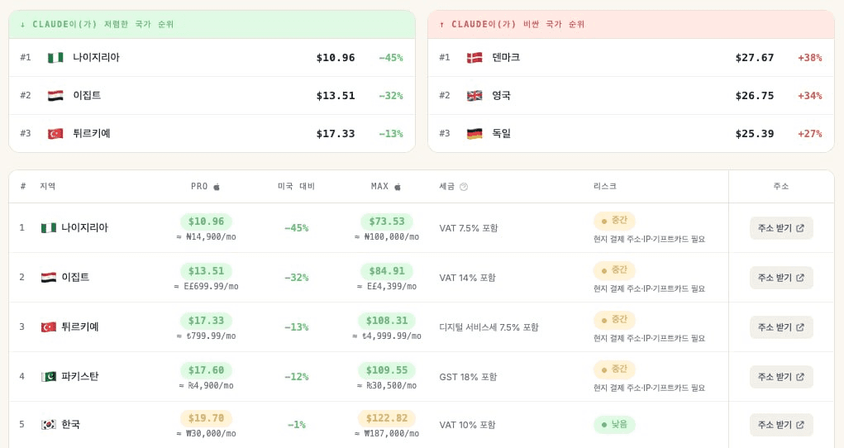Click the tax help question-mark icon

click(464, 187)
